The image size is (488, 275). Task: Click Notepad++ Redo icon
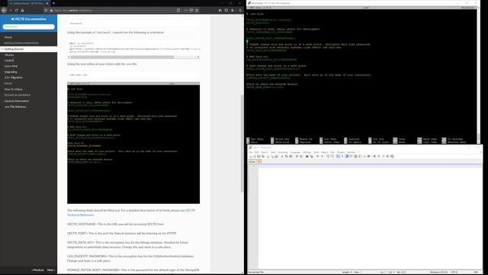(301, 156)
